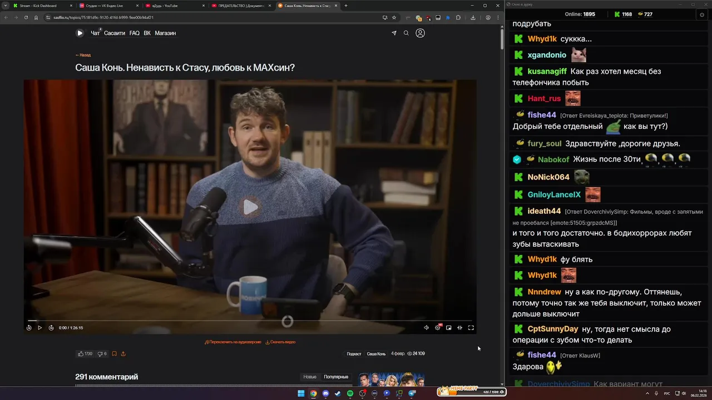Like the video with thumbs up

(x=85, y=354)
